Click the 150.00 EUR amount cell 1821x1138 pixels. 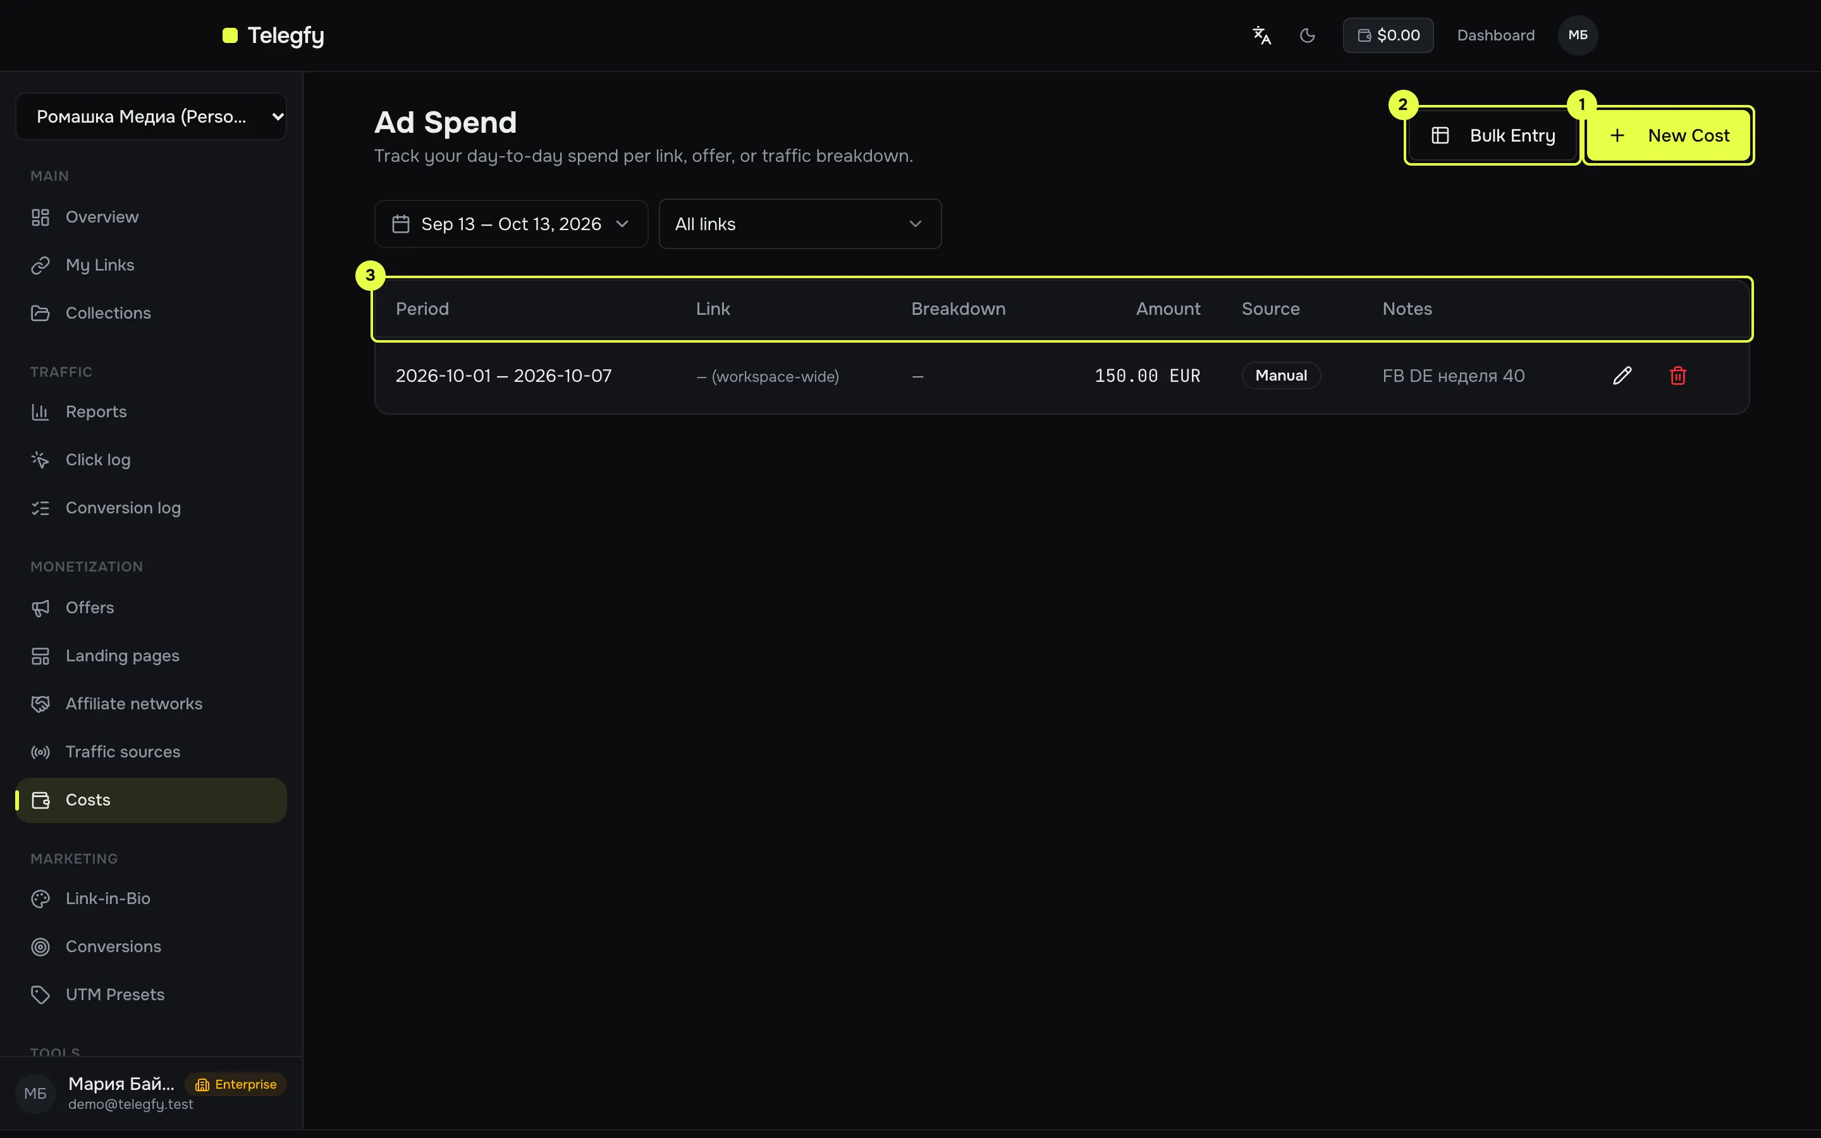(1147, 376)
